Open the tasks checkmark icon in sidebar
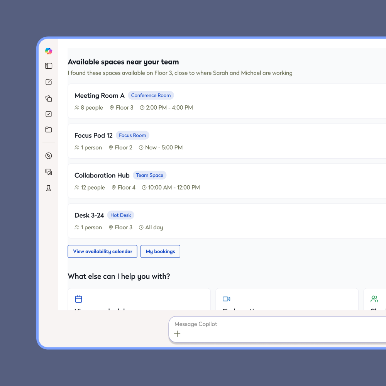 [x=49, y=114]
